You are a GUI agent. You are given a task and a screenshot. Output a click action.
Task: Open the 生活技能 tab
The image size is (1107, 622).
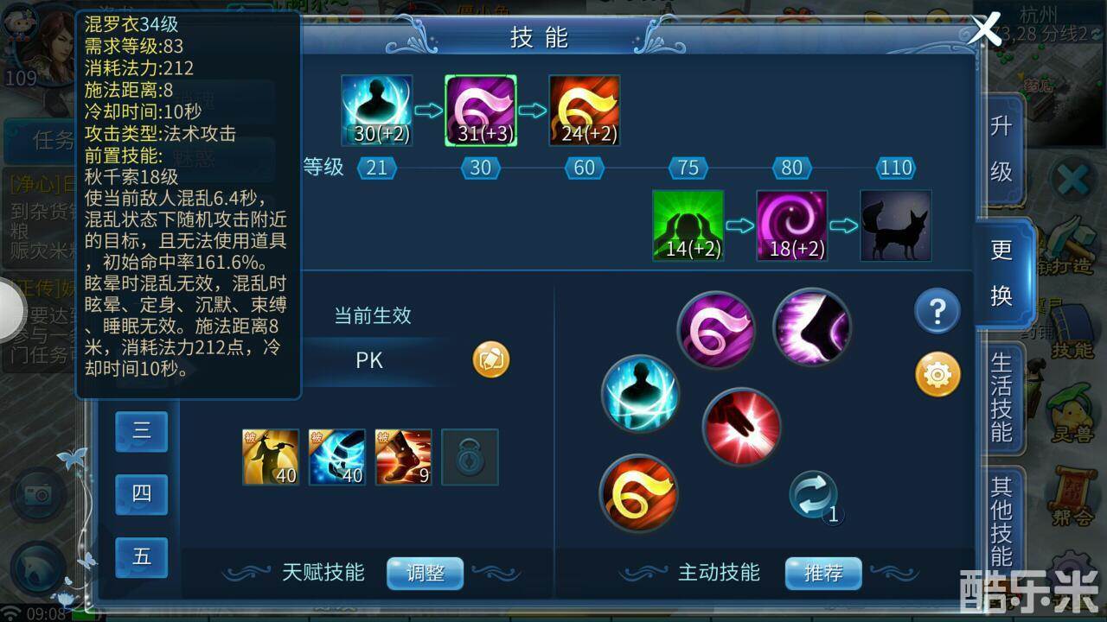pyautogui.click(x=1001, y=397)
